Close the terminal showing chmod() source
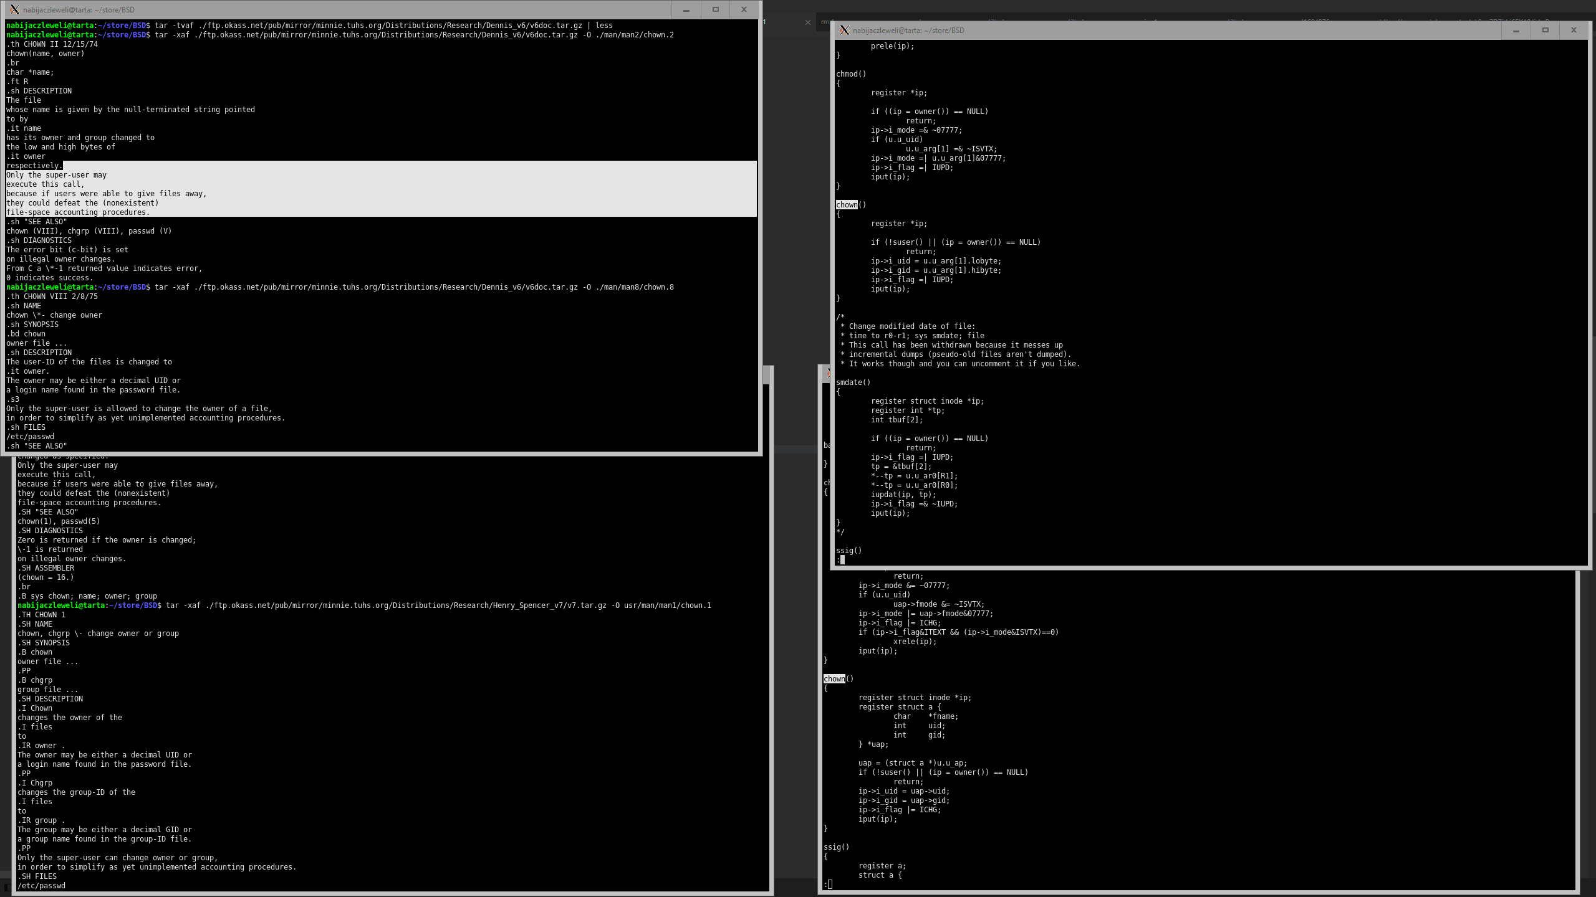This screenshot has width=1596, height=897. [1574, 30]
